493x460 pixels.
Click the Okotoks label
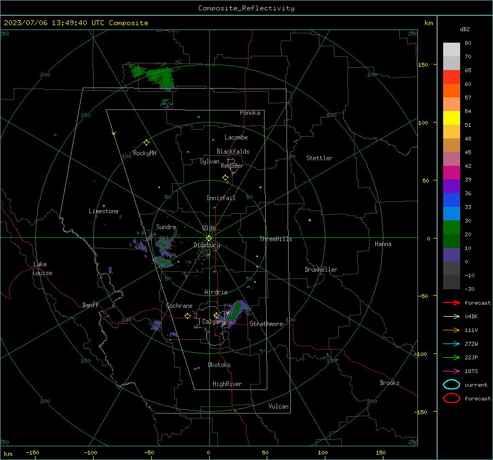pos(219,365)
